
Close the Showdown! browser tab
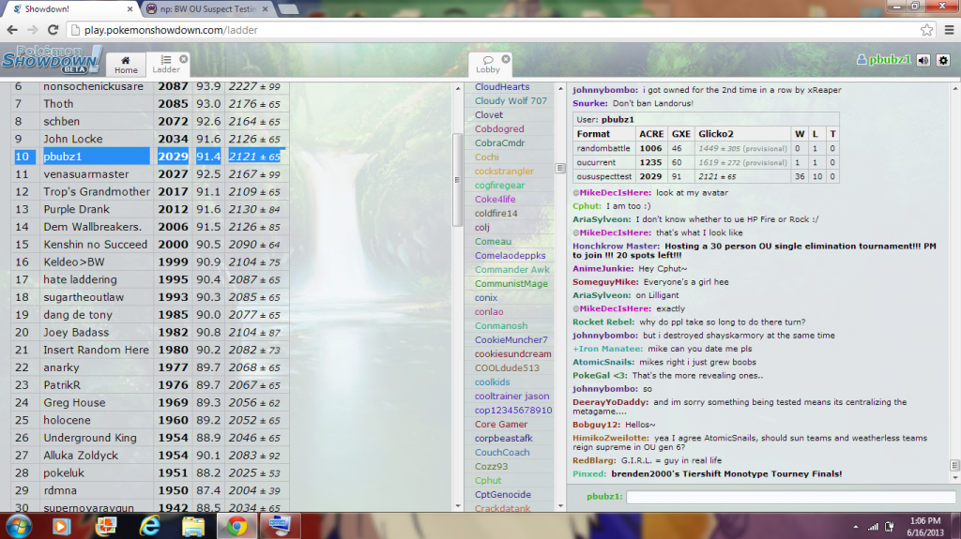[x=130, y=9]
